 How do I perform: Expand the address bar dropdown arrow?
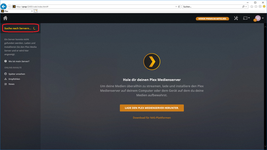[x=176, y=6]
